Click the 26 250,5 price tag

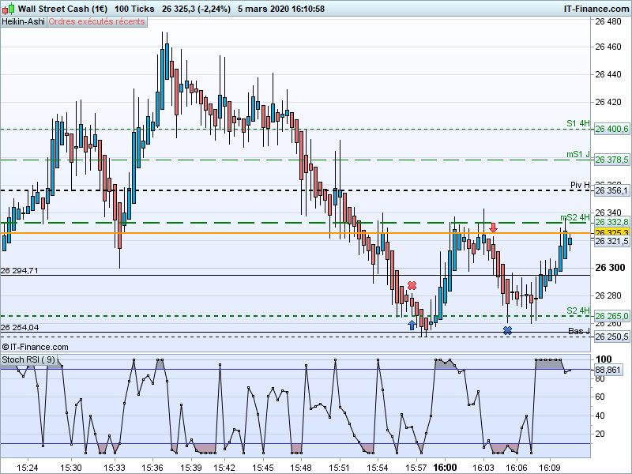coord(611,337)
